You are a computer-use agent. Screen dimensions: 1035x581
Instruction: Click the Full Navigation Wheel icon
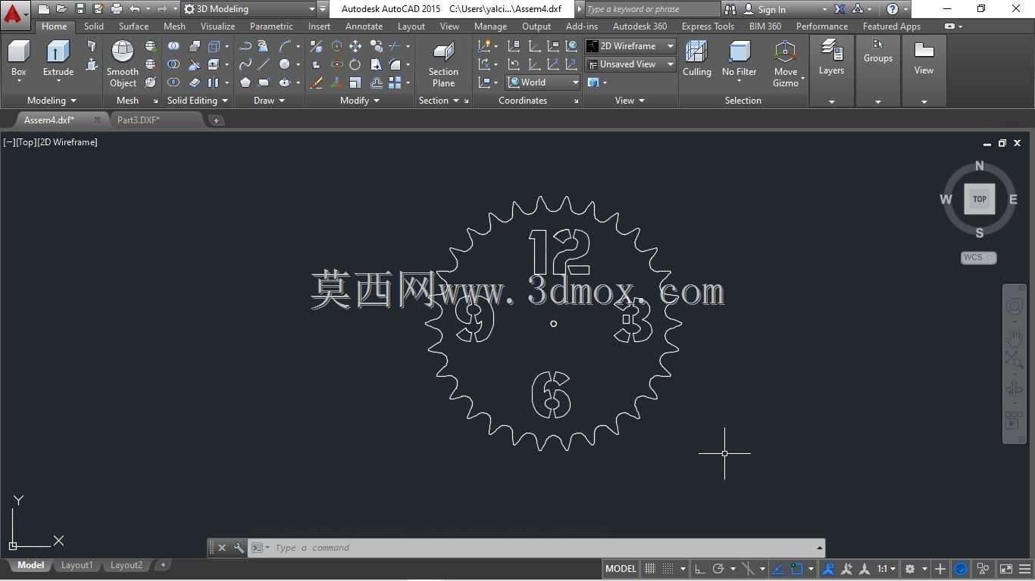coord(1014,306)
